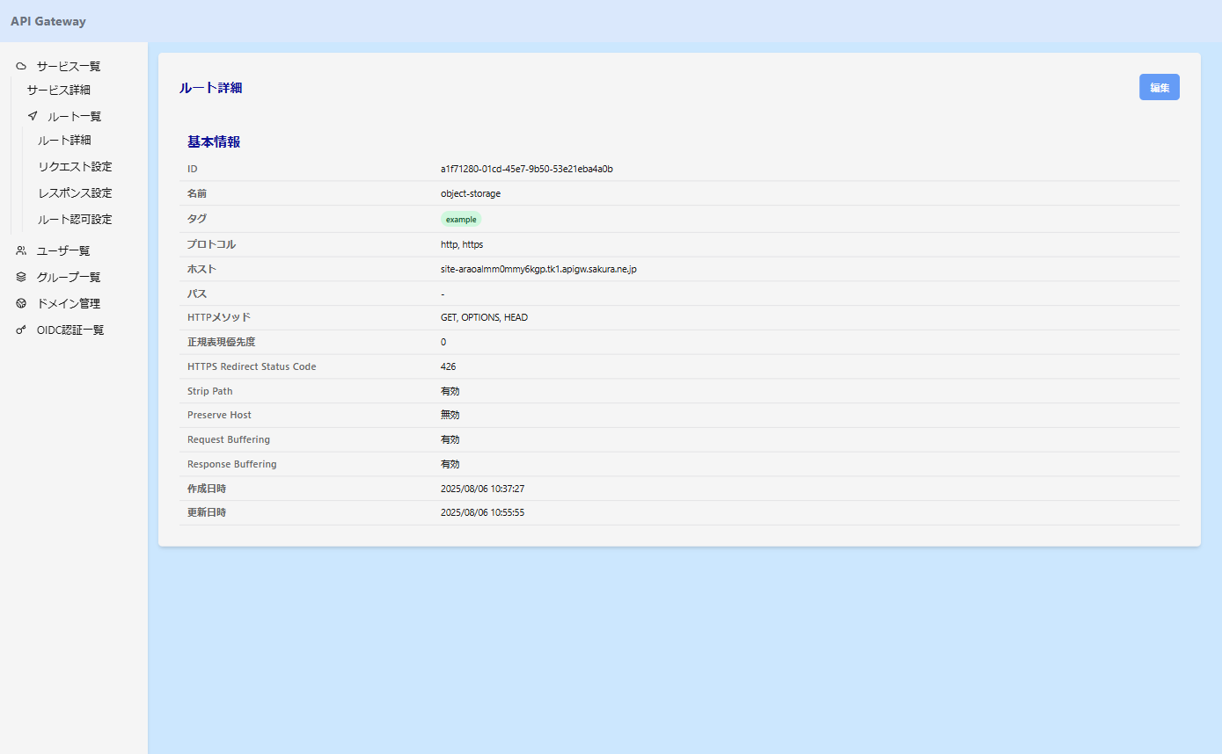Screen dimensions: 1222x754
Task: Select ルート詳細 in the sidebar
Action: 64,141
